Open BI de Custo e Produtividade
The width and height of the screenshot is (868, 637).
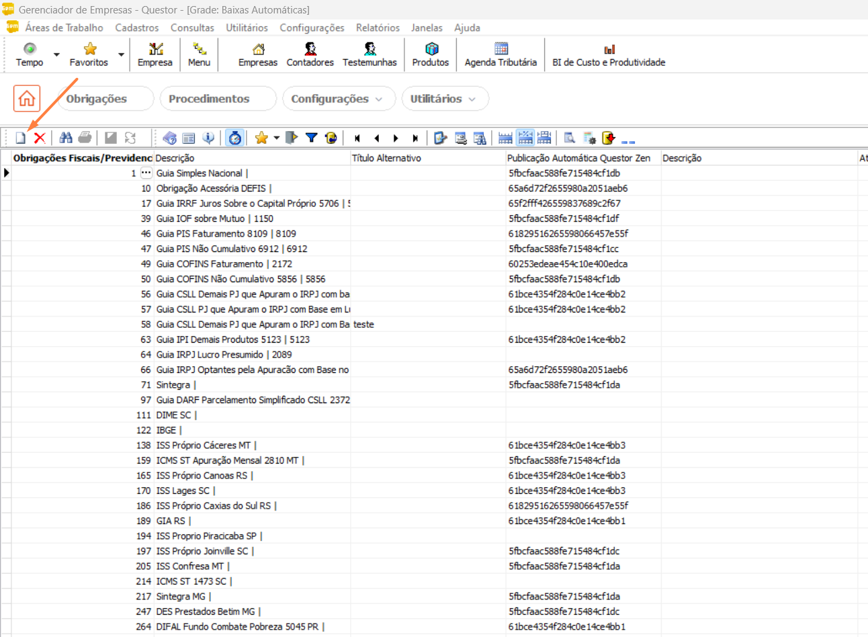609,54
